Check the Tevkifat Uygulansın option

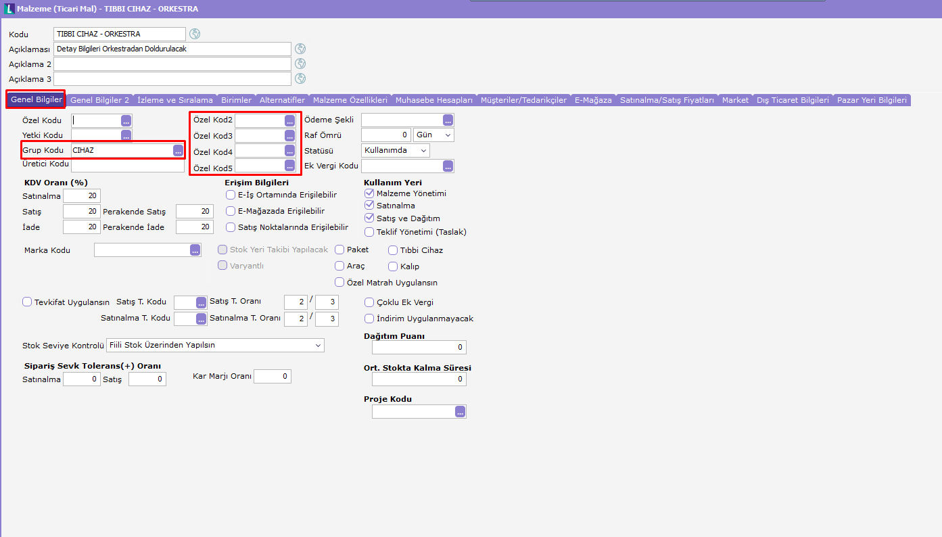[x=27, y=302]
